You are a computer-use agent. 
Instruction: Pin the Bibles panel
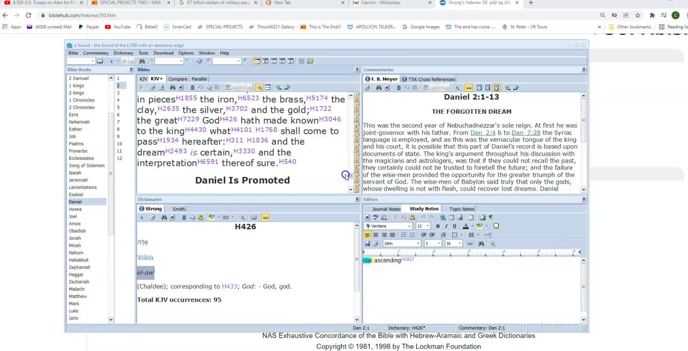point(357,70)
